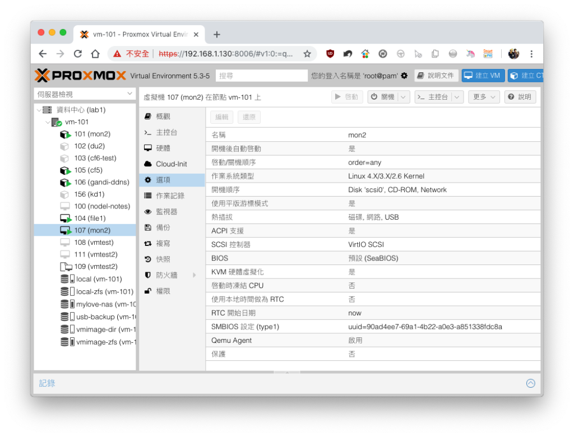Image resolution: width=574 pixels, height=437 pixels.
Task: Open the 權限 permissions tab
Action: (x=172, y=291)
